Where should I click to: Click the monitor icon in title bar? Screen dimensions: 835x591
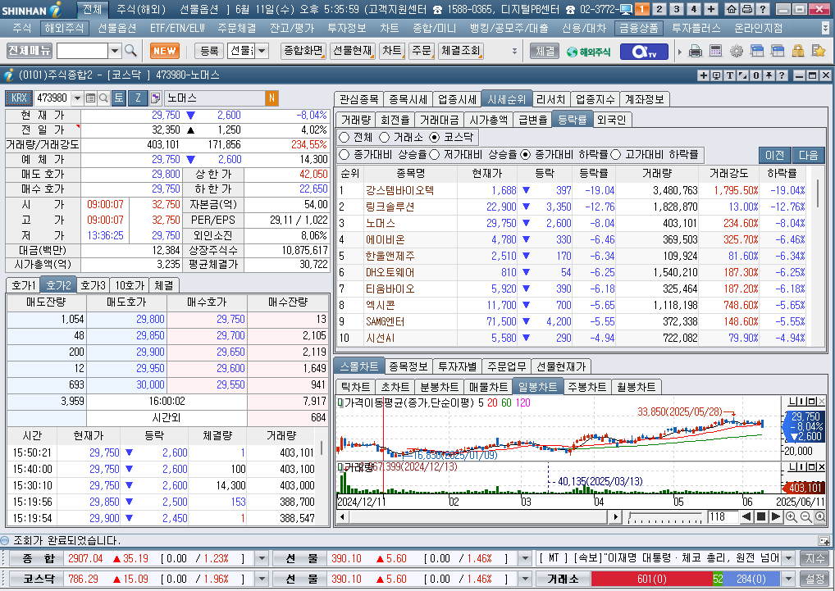pyautogui.click(x=627, y=9)
